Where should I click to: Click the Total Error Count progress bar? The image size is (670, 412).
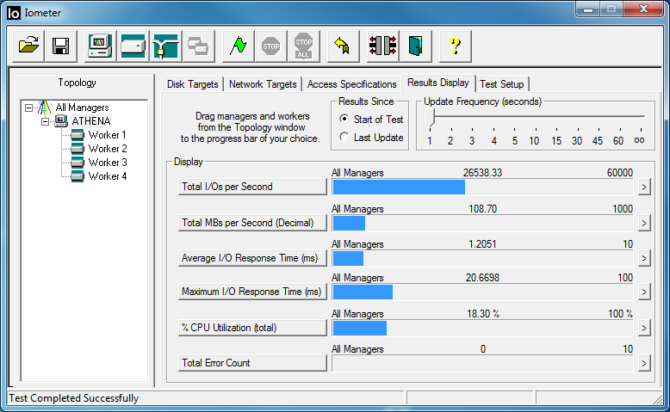point(483,363)
